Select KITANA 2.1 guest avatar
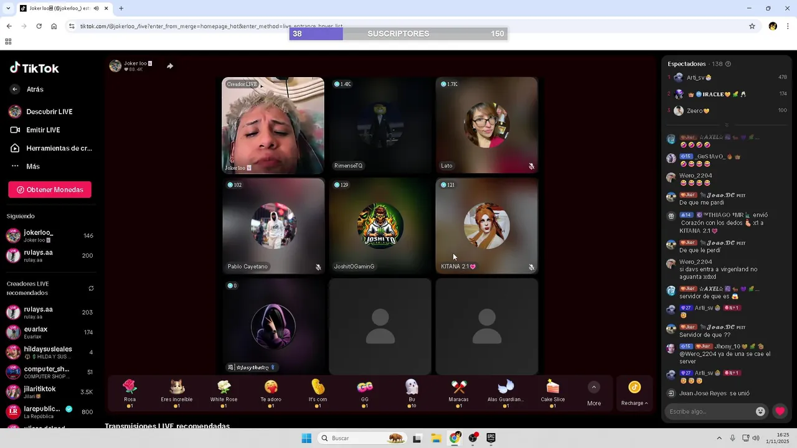 coord(486,226)
